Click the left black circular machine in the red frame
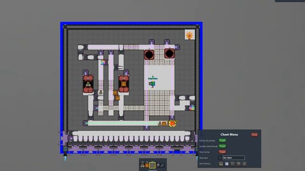The image size is (305, 171). (149, 55)
